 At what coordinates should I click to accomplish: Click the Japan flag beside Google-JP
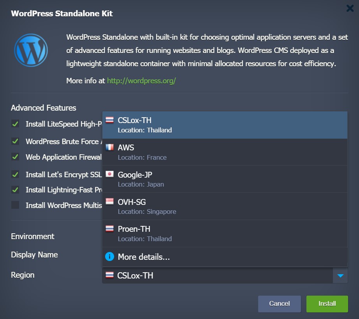(109, 174)
